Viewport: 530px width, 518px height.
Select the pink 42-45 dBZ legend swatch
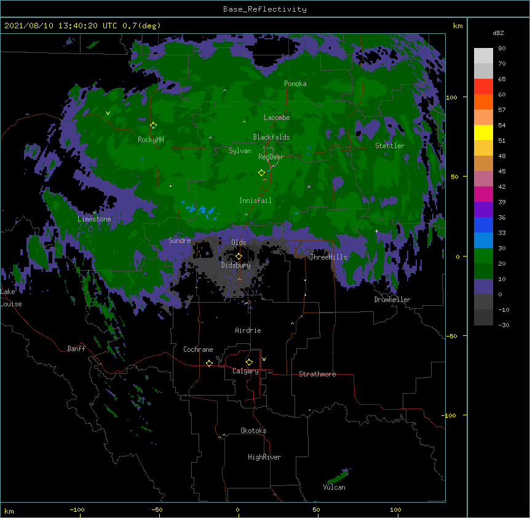pos(483,179)
